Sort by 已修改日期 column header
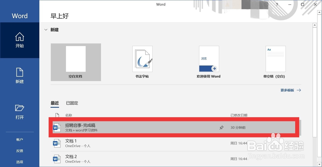Image resolution: width=322 pixels, height=167 pixels. click(x=239, y=115)
